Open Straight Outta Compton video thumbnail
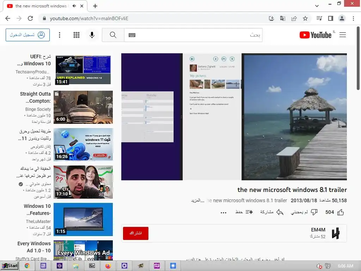 (x=83, y=107)
